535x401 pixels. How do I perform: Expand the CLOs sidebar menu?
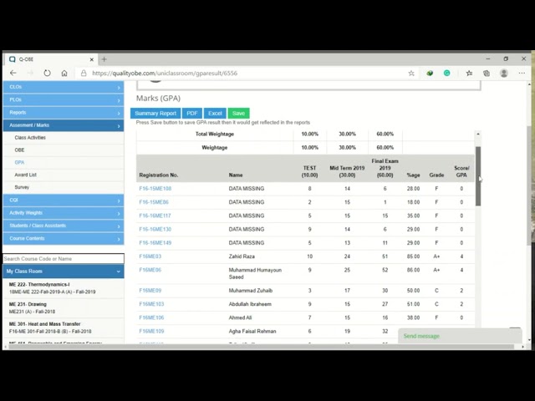click(x=64, y=87)
